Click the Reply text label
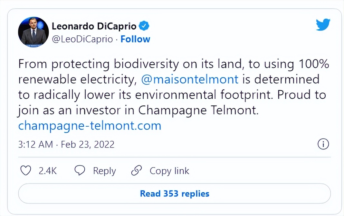 104,171
